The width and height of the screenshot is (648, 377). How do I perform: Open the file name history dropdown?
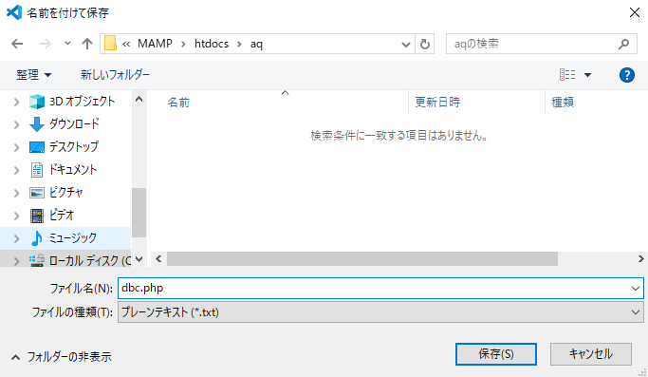tap(635, 288)
